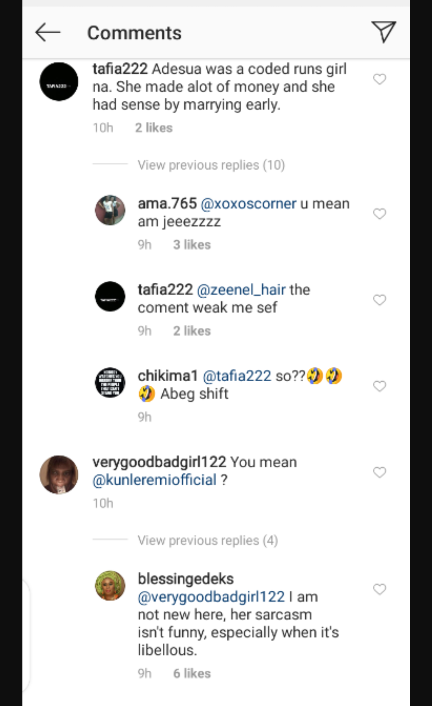This screenshot has height=706, width=432.
Task: Open the @zeenel_hair mention link
Action: point(241,290)
